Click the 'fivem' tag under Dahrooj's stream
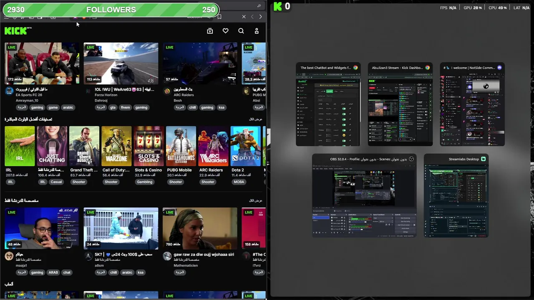Viewport: 534px width, 300px height. (x=125, y=107)
